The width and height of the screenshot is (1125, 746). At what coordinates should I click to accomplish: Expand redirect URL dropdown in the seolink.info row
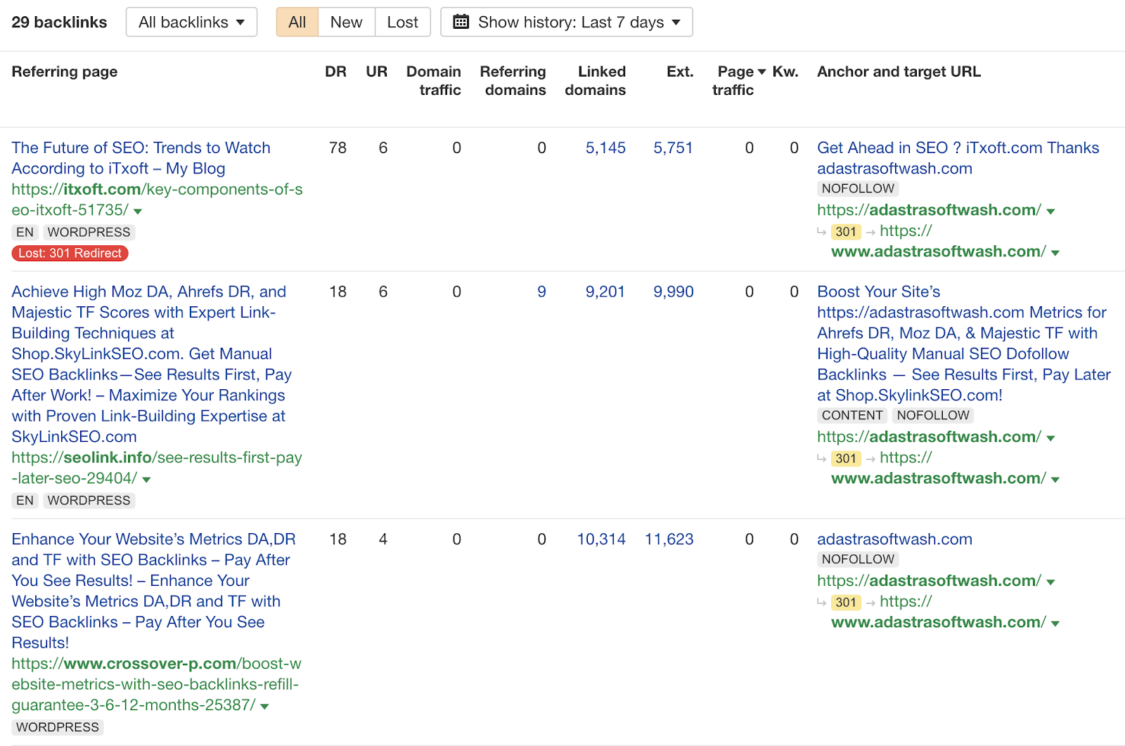click(x=1055, y=480)
